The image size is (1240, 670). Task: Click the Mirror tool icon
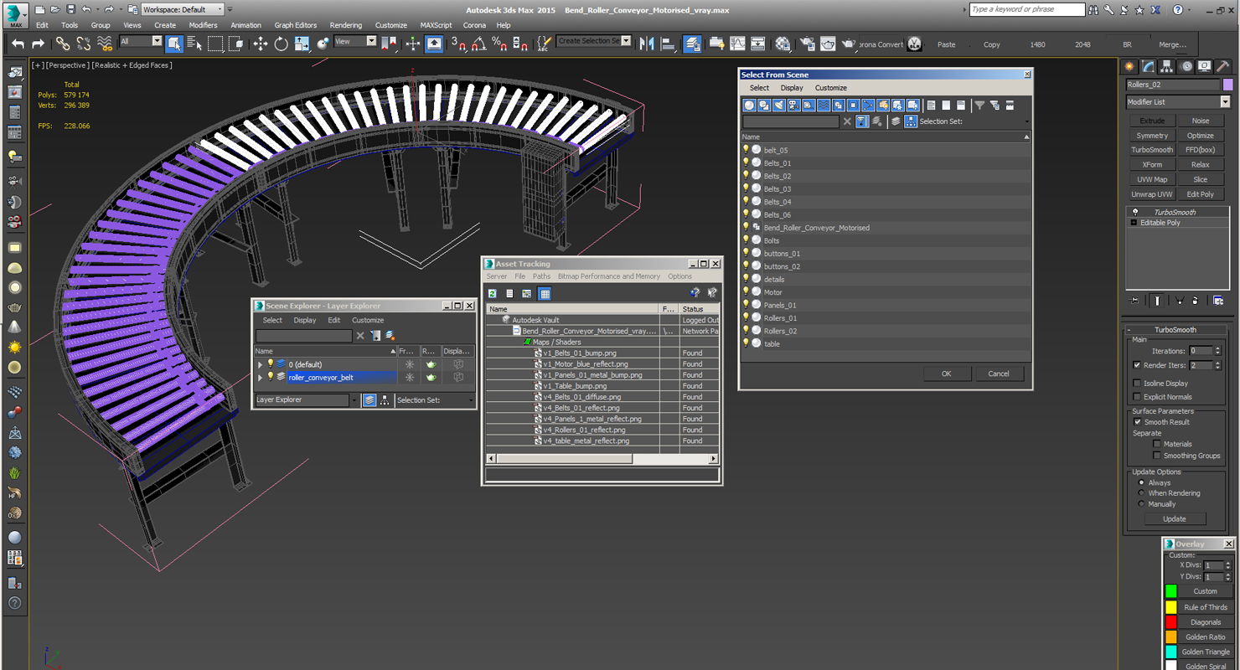(647, 44)
